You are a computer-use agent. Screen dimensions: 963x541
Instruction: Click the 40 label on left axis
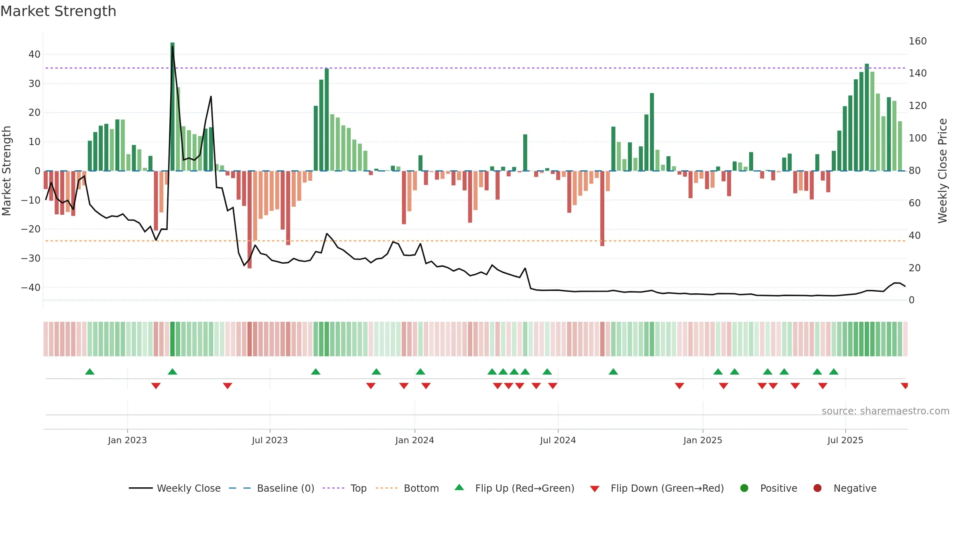coord(35,54)
